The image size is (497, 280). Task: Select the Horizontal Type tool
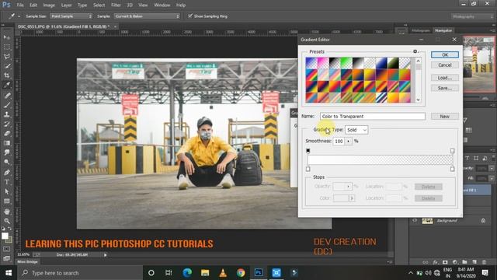(7, 182)
